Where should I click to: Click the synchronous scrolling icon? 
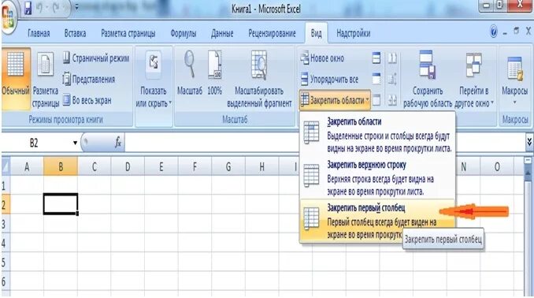pyautogui.click(x=392, y=79)
